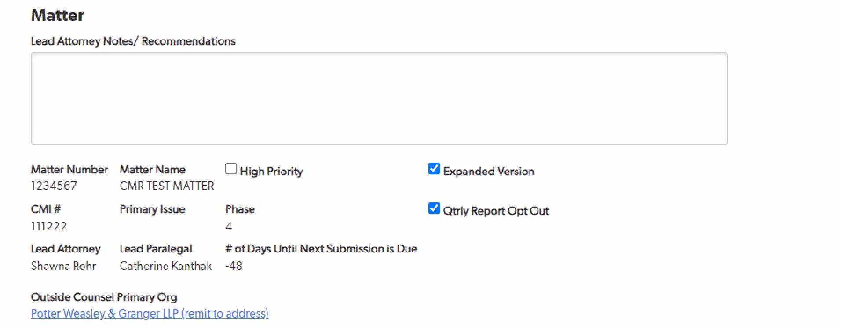Disable the Qtrly Report Opt Out checkbox
This screenshot has width=841, height=329.
434,208
